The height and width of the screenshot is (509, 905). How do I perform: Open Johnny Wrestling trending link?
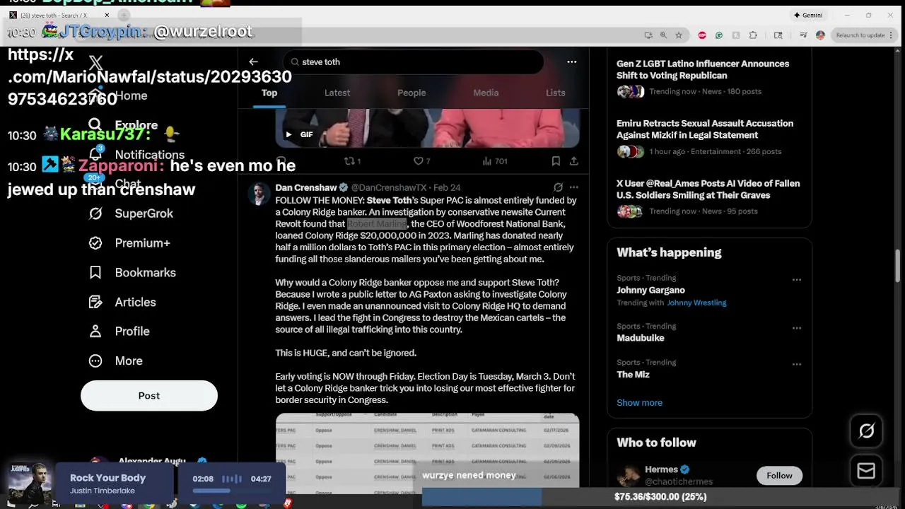click(x=696, y=303)
